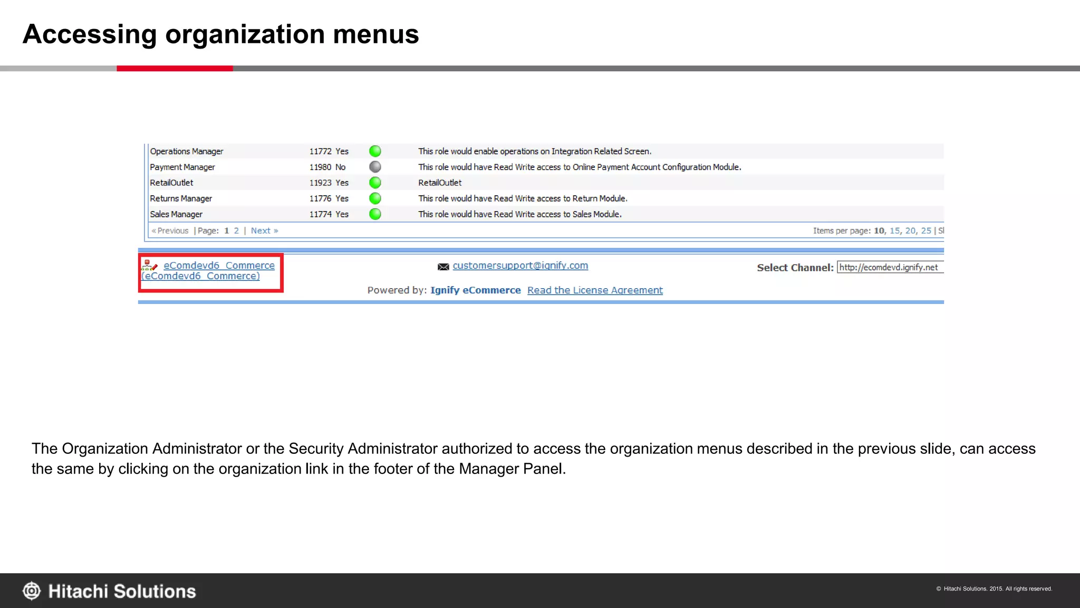Click the green status circle for Operations Manager

(x=375, y=151)
